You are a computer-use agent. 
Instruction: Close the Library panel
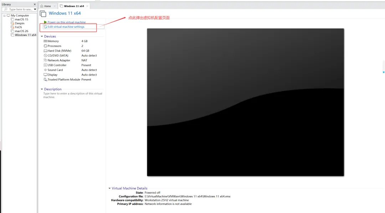pyautogui.click(x=35, y=4)
